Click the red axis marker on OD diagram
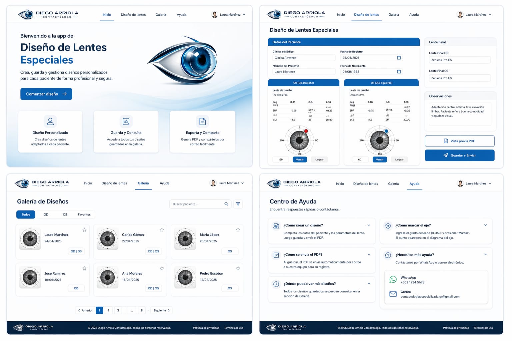This screenshot has height=341, width=512. coord(306,131)
